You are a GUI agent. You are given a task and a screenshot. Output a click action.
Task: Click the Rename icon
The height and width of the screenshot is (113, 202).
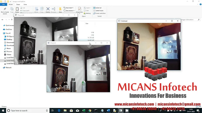coord(54,9)
